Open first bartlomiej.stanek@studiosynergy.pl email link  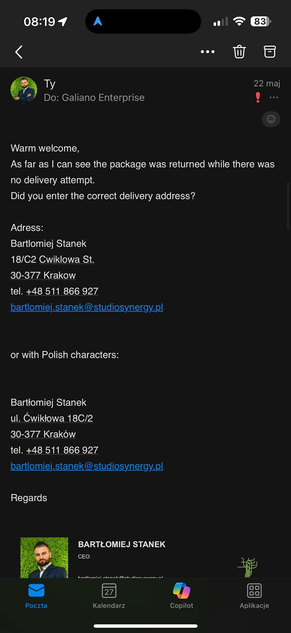click(87, 307)
